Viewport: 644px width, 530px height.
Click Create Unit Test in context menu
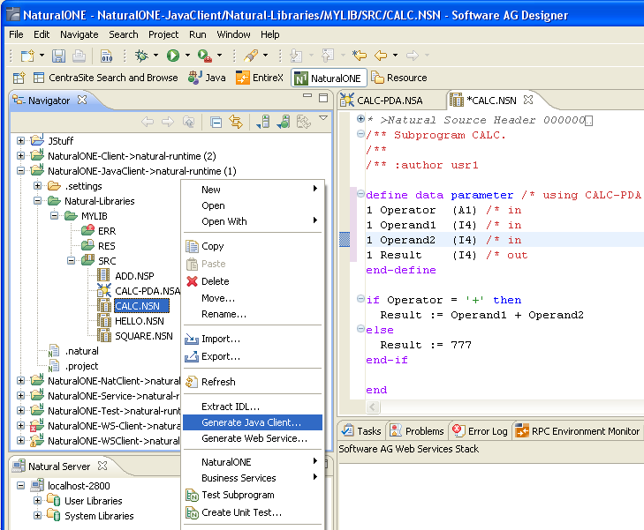coord(253,512)
